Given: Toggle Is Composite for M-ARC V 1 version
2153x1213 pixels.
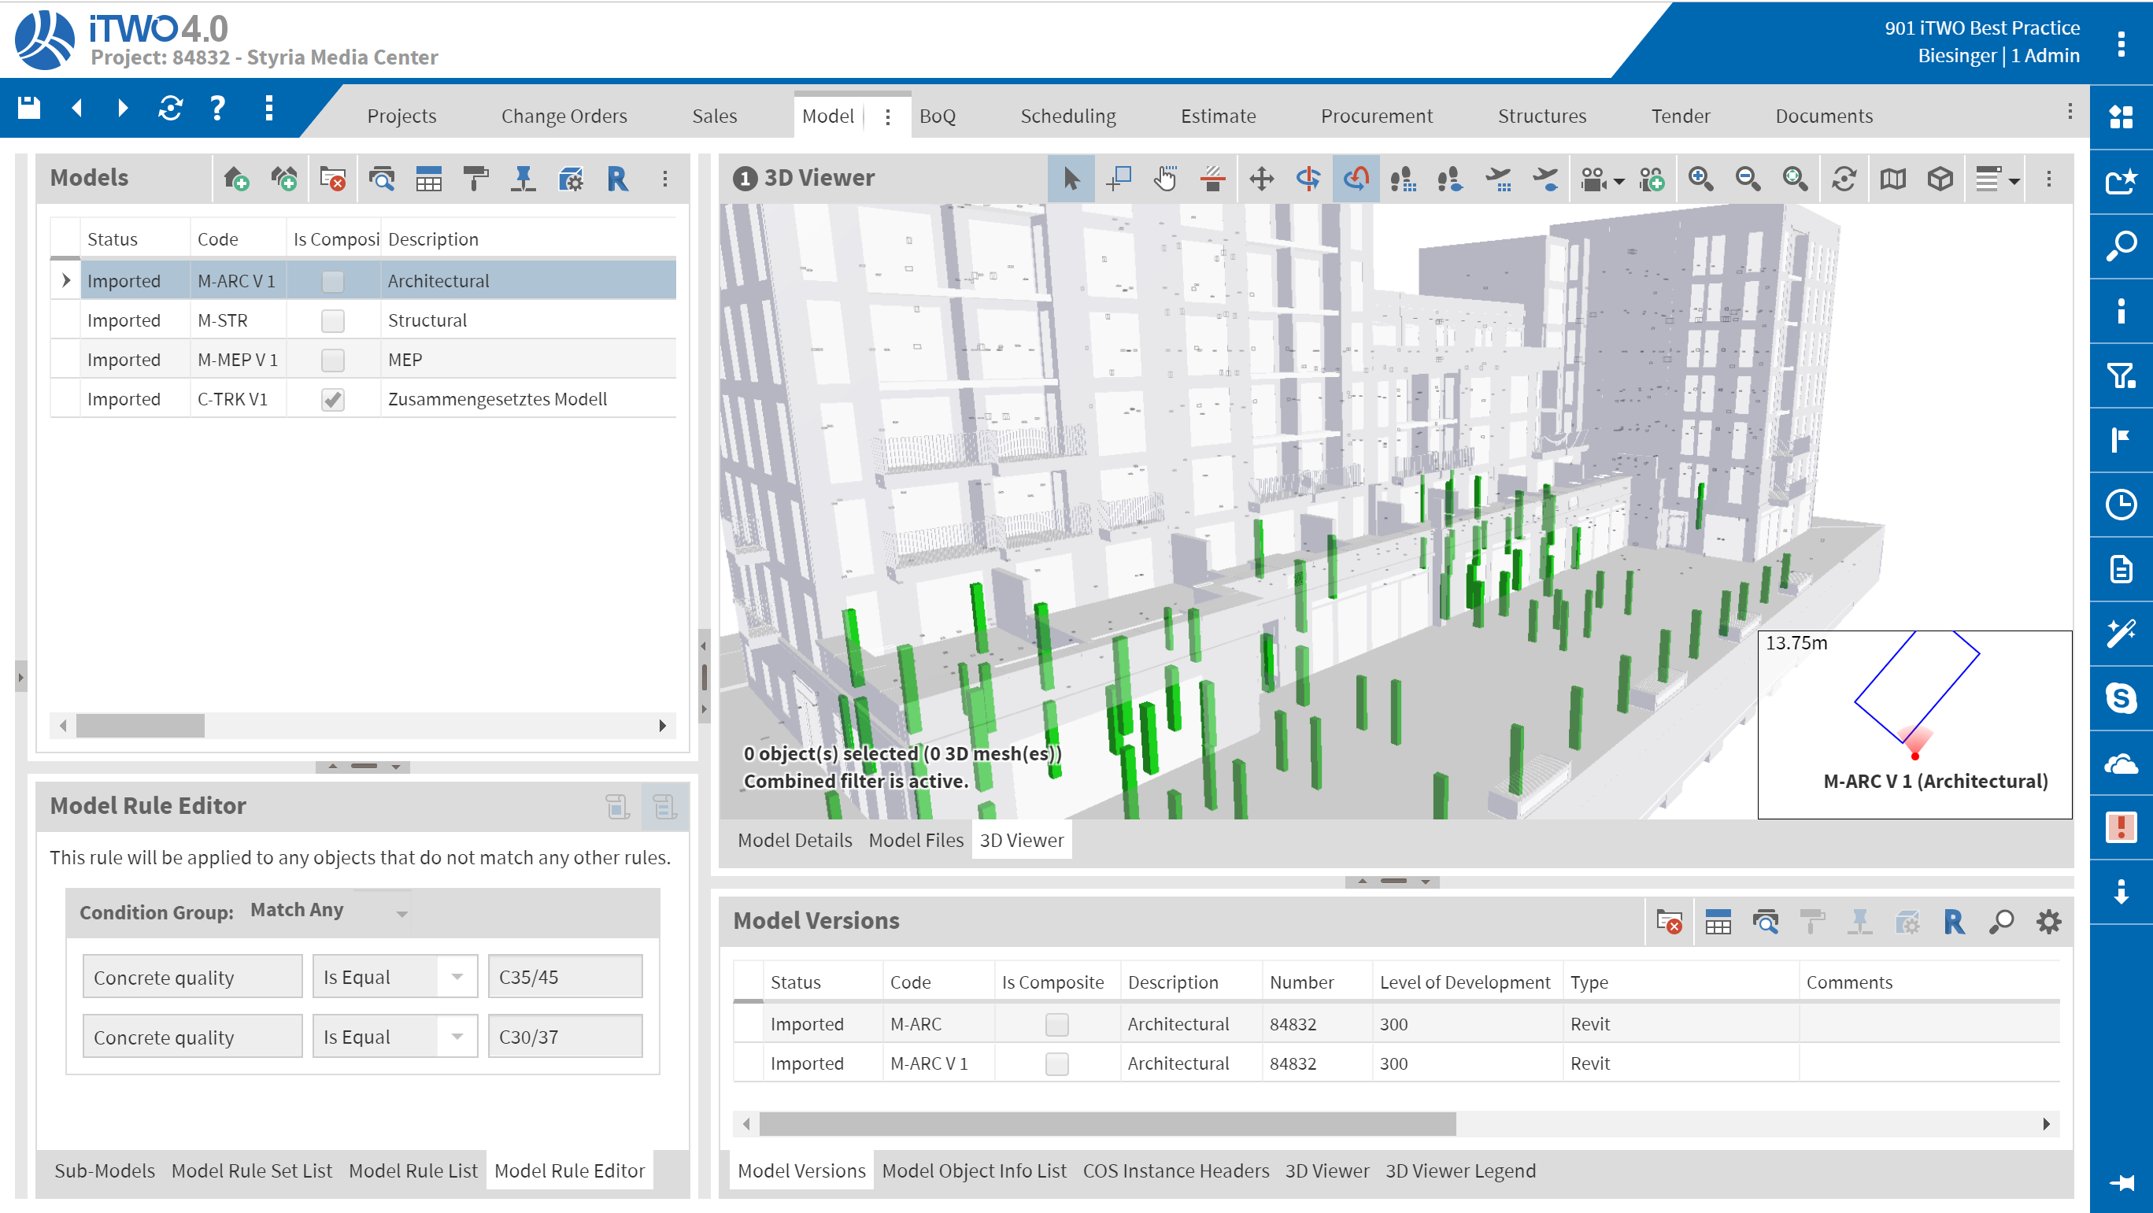Looking at the screenshot, I should click(1056, 1063).
